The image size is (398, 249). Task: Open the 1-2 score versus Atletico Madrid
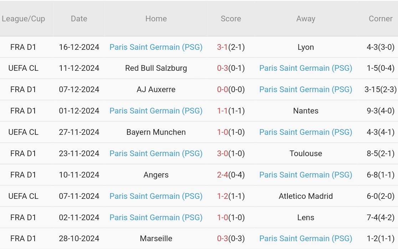point(222,196)
